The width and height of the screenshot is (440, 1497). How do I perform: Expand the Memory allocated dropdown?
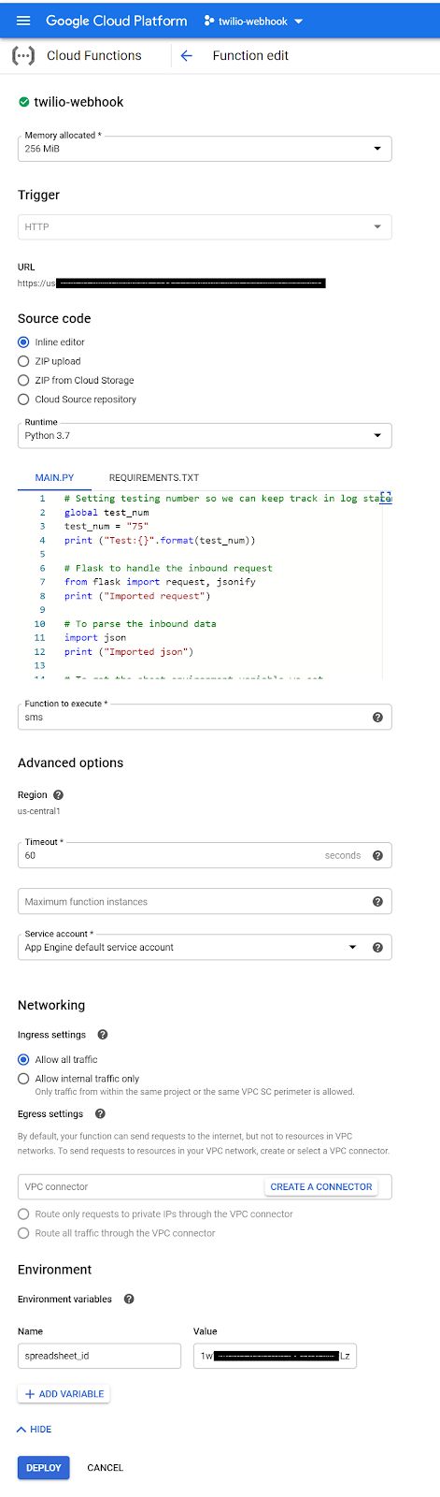tap(205, 149)
